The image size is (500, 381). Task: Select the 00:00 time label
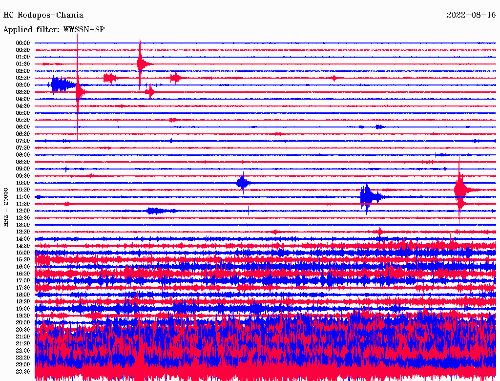[x=23, y=43]
